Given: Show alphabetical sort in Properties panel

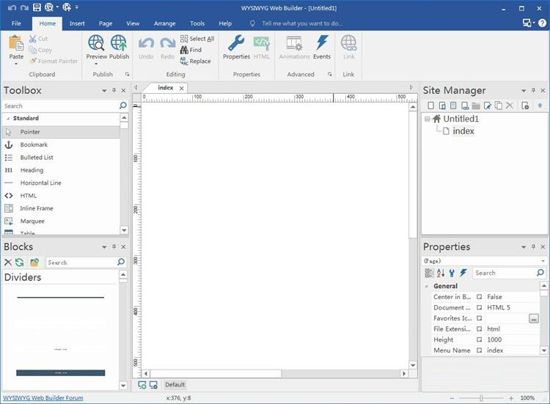Looking at the screenshot, I should pos(441,273).
